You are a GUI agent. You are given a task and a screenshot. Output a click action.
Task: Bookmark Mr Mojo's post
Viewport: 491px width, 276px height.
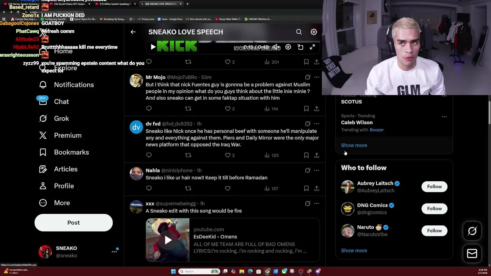[306, 108]
